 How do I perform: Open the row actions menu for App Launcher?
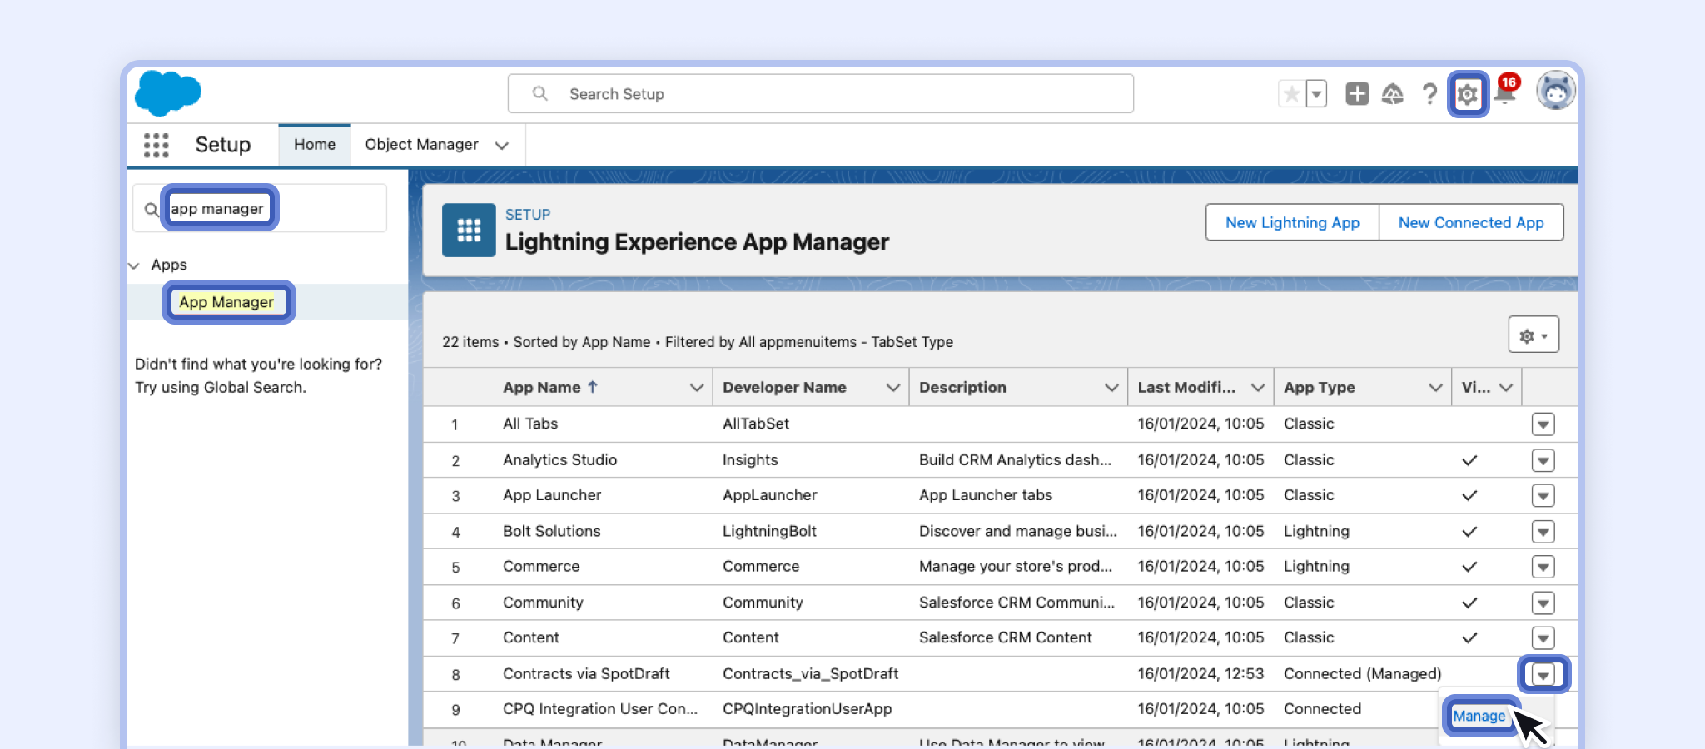pos(1543,496)
